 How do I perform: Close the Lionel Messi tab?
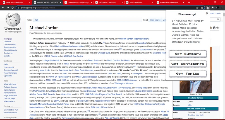pos(91,3)
